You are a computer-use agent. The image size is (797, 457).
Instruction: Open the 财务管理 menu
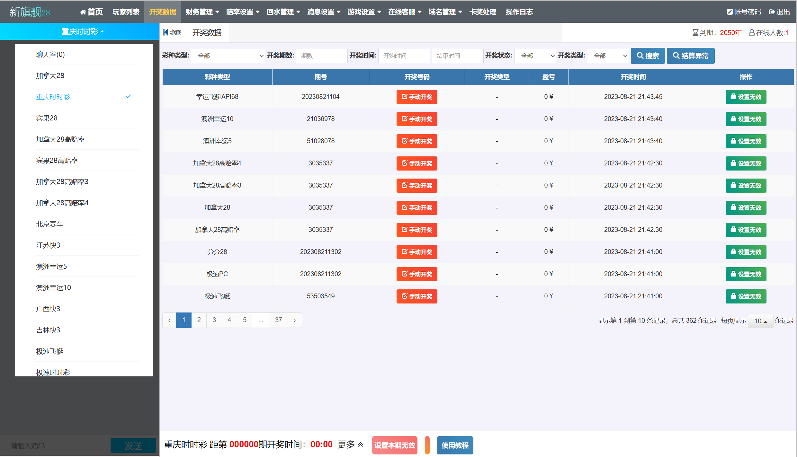click(x=202, y=12)
